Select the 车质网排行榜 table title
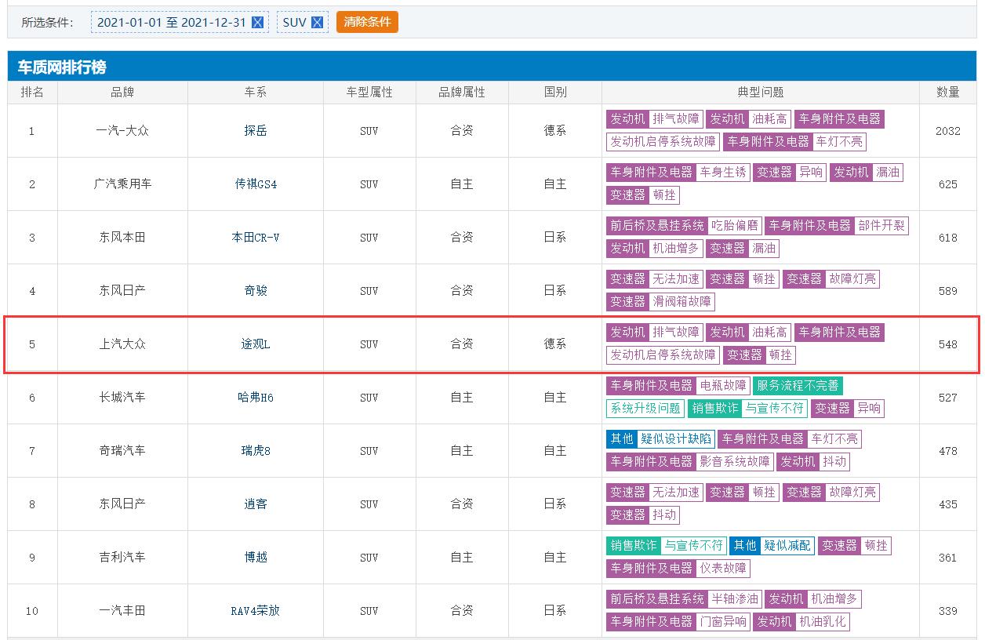The width and height of the screenshot is (985, 640). (62, 67)
